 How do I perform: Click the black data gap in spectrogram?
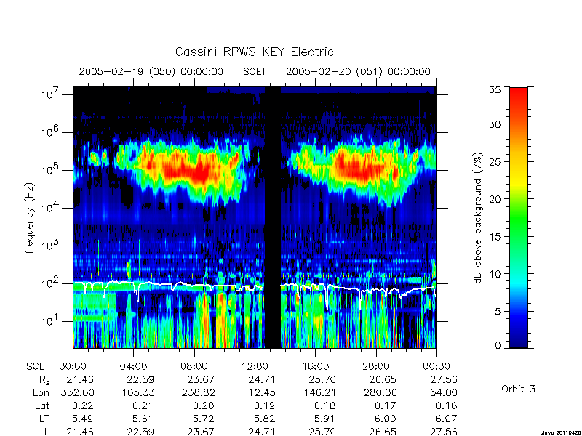(x=272, y=217)
